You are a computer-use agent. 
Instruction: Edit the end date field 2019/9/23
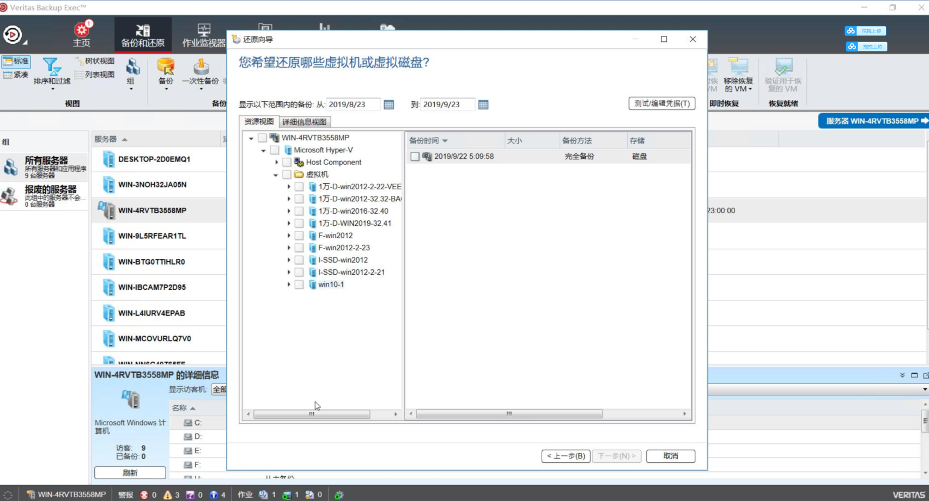tap(447, 104)
